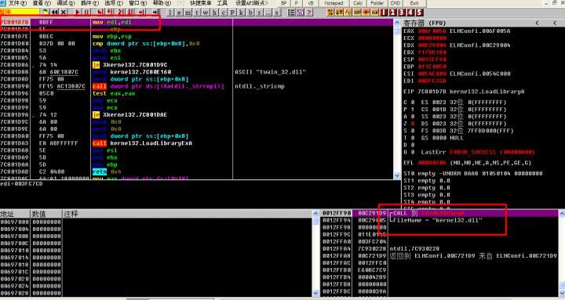Click the dark red number 4 button
The image size is (565, 300).
pos(410,13)
